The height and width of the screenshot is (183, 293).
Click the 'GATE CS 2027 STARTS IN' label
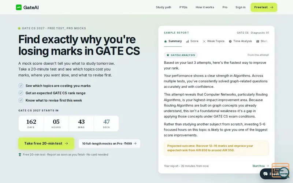[x=38, y=111]
